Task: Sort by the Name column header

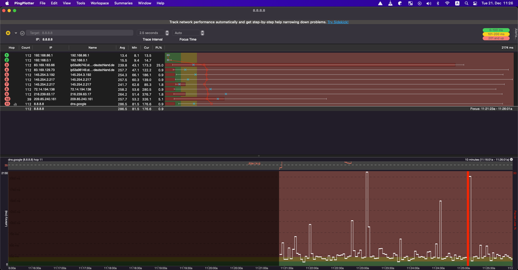Action: (92, 48)
